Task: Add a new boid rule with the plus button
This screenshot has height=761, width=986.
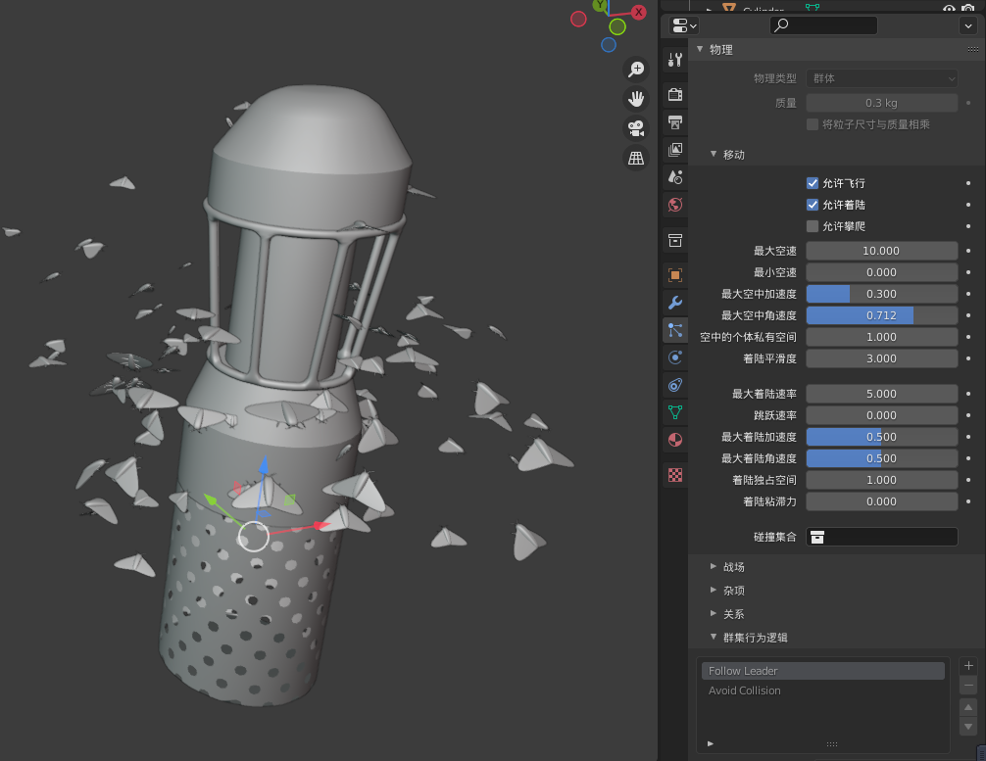Action: click(x=968, y=665)
